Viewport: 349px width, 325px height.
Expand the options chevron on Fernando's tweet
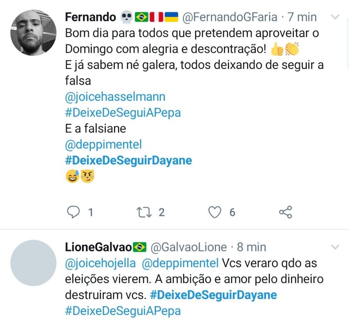[335, 17]
